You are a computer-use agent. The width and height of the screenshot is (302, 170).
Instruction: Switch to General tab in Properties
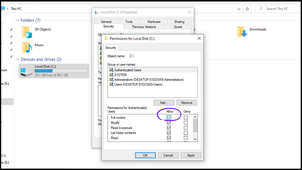[x=106, y=22]
